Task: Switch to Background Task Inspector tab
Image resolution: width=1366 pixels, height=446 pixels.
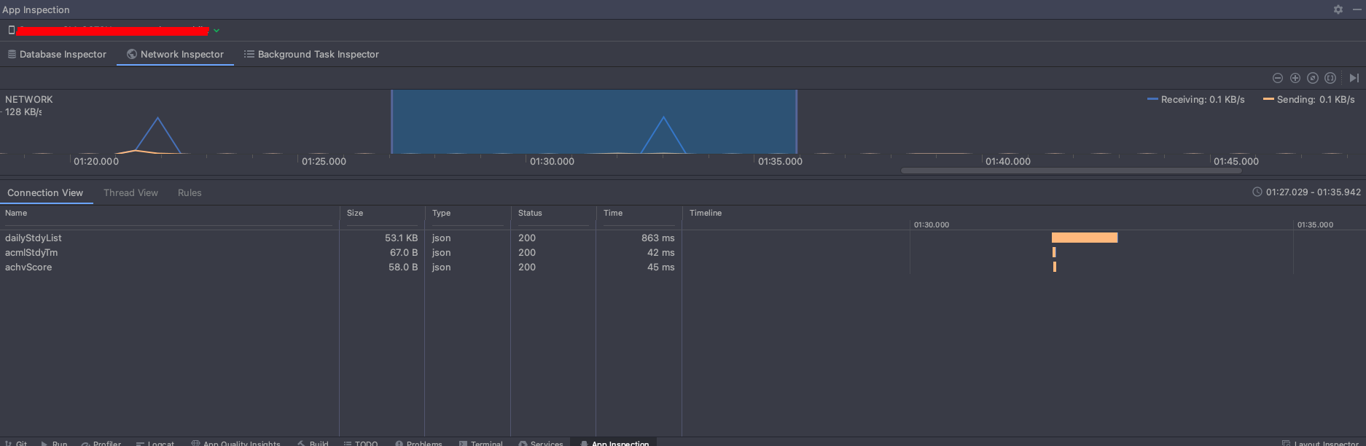Action: tap(311, 54)
